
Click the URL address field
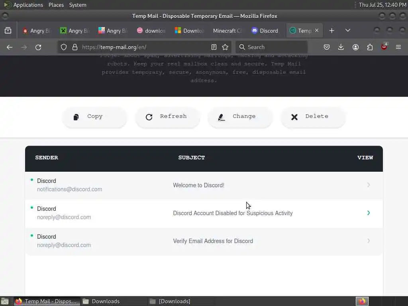tap(144, 47)
